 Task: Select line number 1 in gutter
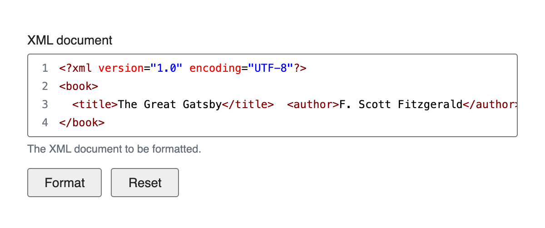click(45, 68)
